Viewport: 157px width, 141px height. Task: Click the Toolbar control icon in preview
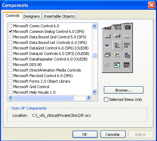point(117,36)
